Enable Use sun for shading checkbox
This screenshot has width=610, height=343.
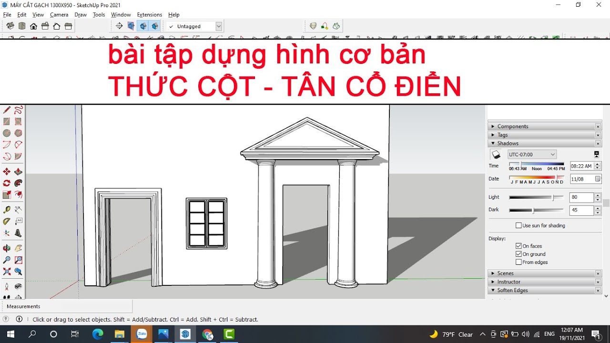click(x=518, y=225)
